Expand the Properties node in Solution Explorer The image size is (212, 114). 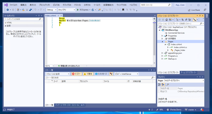click(x=162, y=36)
